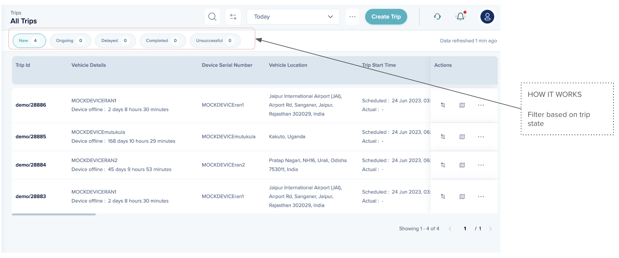619x258 pixels.
Task: Click map icon for trip demo/28883
Action: [x=462, y=197]
